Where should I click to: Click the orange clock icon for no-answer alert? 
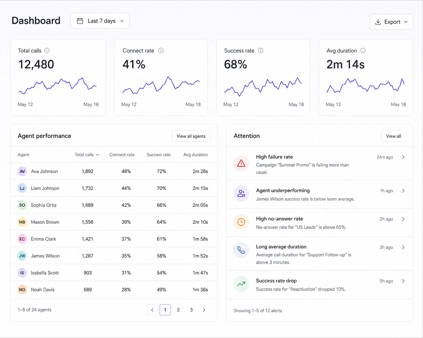(241, 222)
